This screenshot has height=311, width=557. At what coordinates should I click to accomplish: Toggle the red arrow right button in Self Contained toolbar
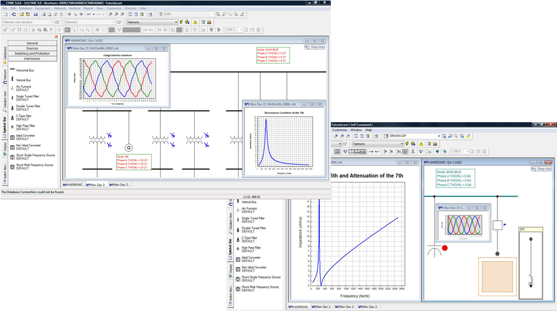coord(371,151)
